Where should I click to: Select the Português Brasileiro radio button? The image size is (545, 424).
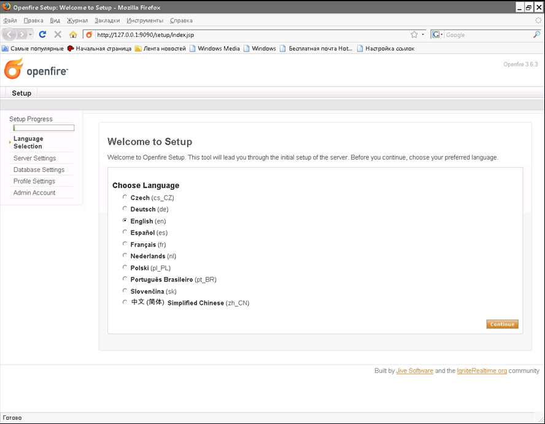[125, 278]
